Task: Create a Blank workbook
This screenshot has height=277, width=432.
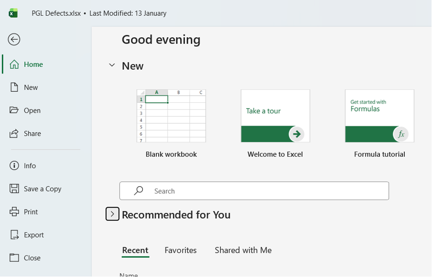Action: pos(171,116)
